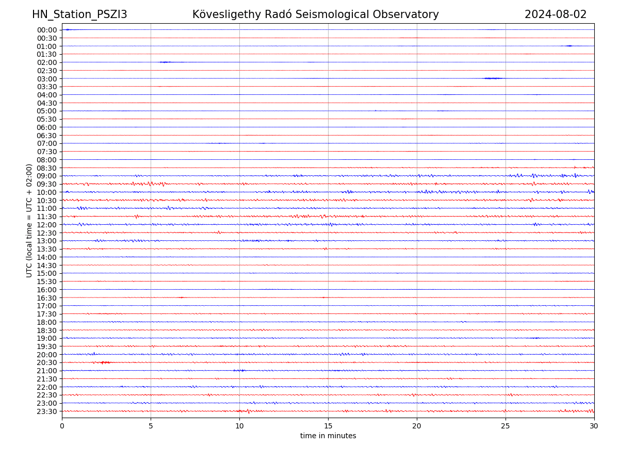
Task: Click the Kövesligethy Radó Seismological Observatory title
Action: click(x=315, y=14)
